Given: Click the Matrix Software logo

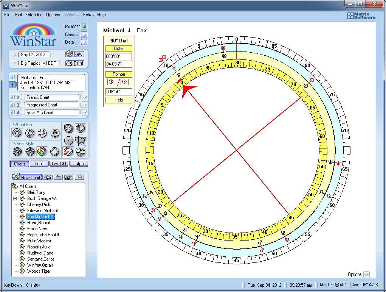Looking at the screenshot, I should click(361, 16).
